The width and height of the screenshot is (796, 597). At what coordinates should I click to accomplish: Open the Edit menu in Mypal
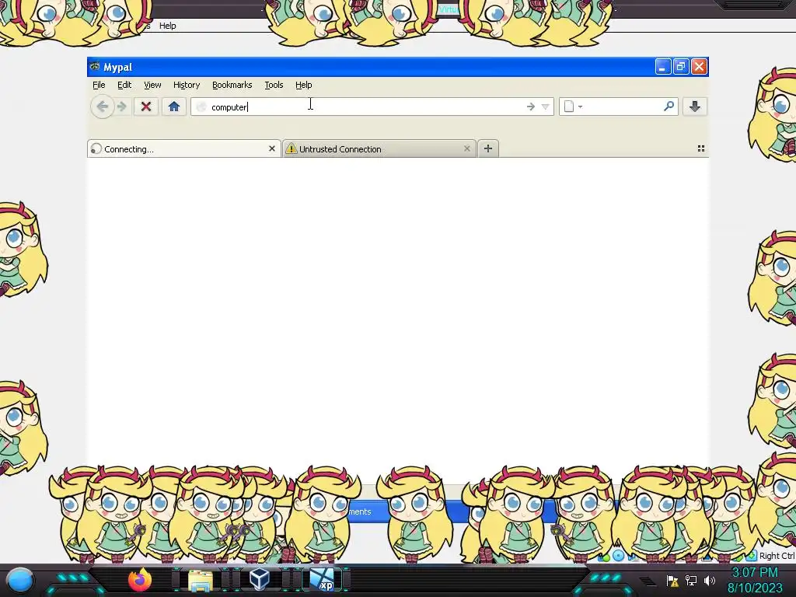124,85
